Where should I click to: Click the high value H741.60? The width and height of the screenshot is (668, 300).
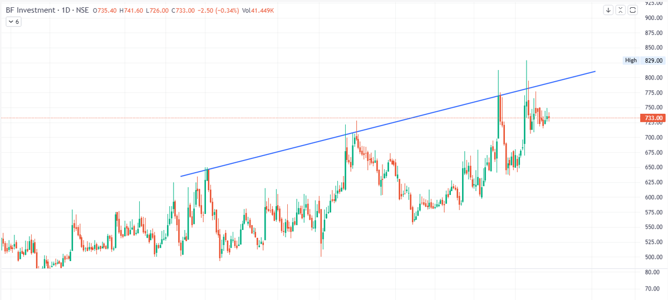pyautogui.click(x=131, y=11)
